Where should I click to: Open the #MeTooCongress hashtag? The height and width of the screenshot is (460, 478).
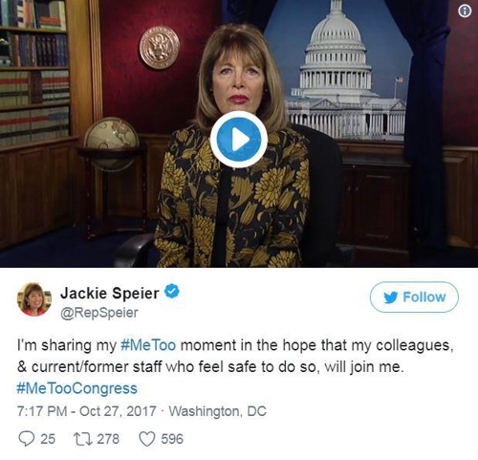[x=76, y=388]
